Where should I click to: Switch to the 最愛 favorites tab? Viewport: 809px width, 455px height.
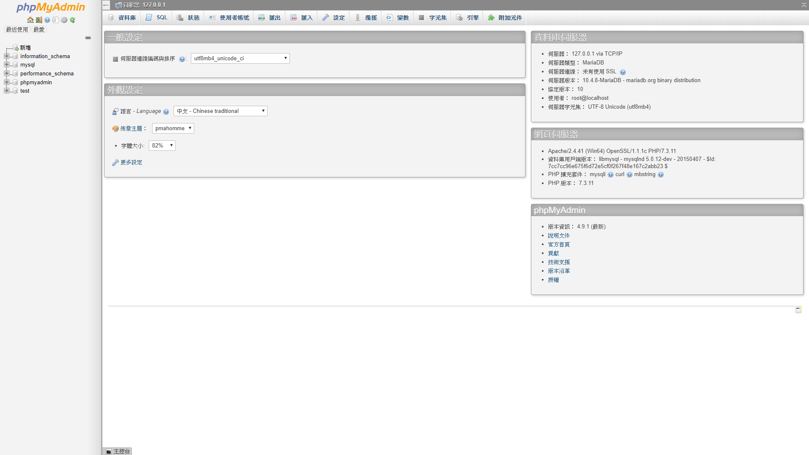[x=39, y=29]
